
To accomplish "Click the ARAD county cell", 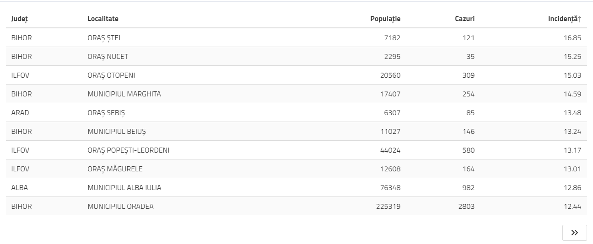I will click(20, 113).
